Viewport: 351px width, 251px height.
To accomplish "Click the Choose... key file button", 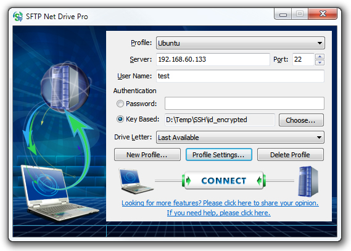I will [301, 120].
